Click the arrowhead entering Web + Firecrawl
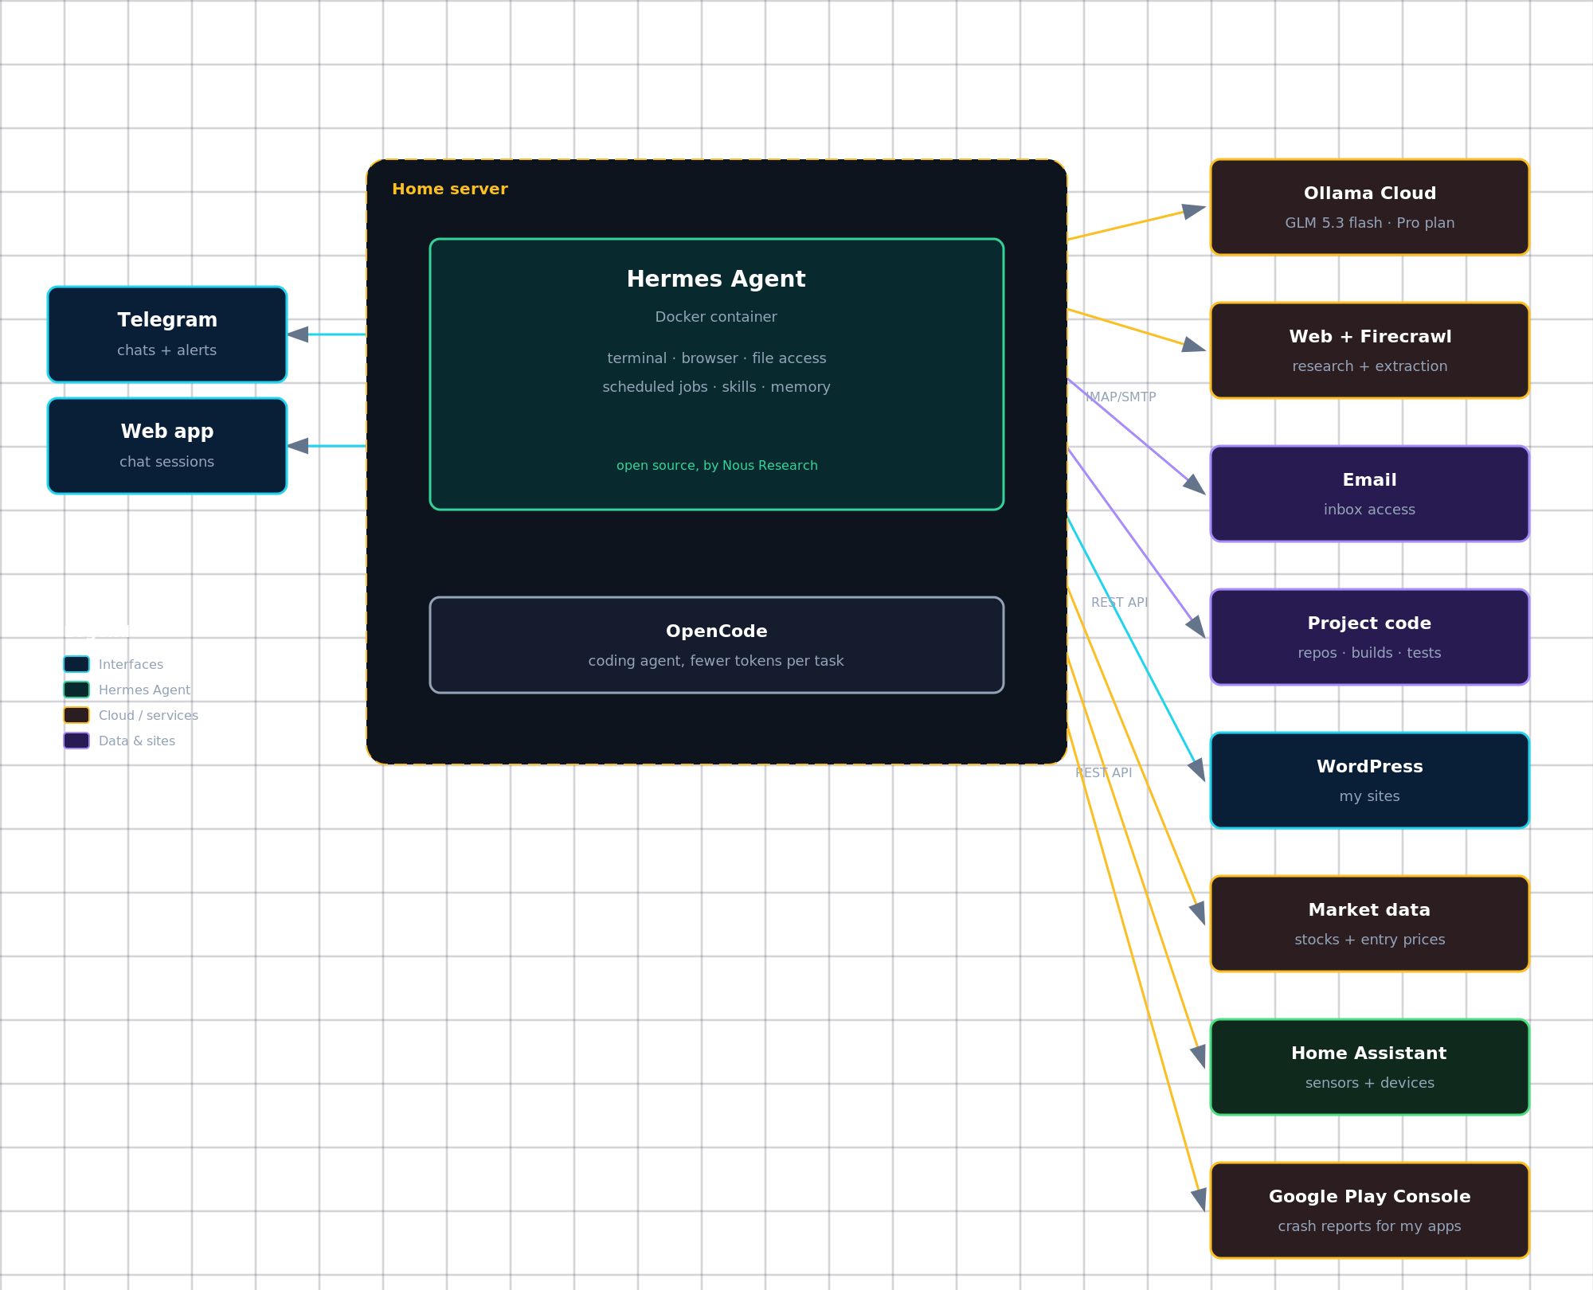This screenshot has height=1290, width=1593. click(x=1193, y=345)
